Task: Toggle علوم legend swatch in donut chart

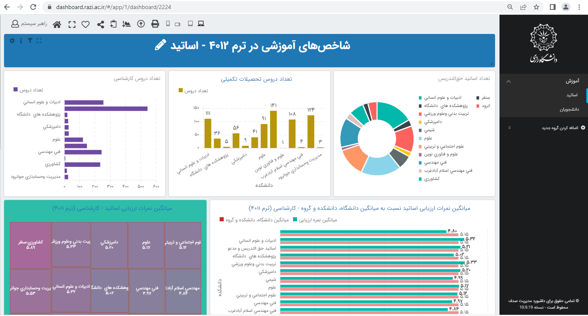Action: [x=420, y=138]
